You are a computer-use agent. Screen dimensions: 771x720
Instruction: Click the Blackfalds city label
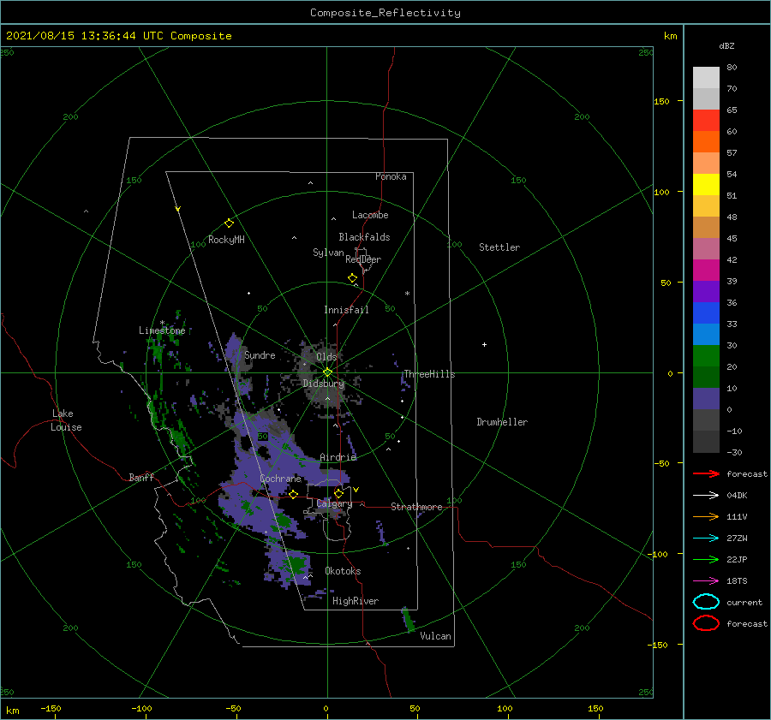[x=364, y=237]
